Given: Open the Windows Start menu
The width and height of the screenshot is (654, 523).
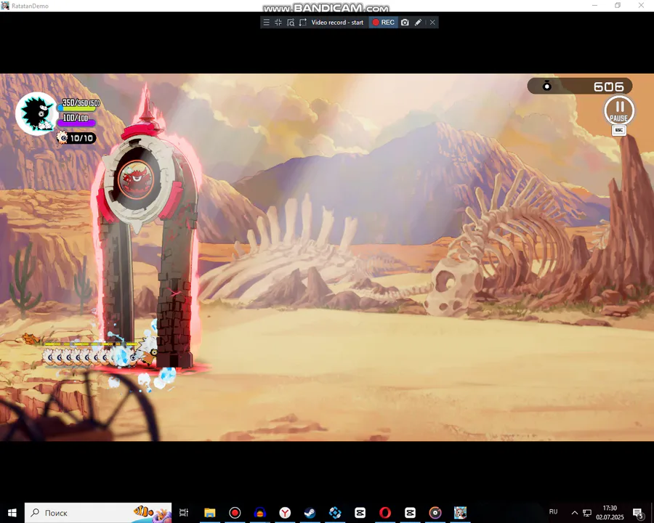Looking at the screenshot, I should click(12, 513).
